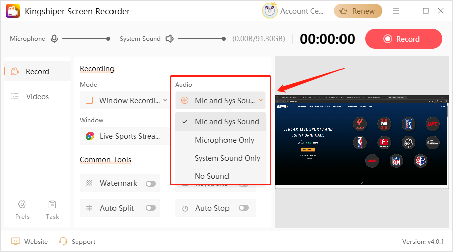453x252 pixels.
Task: Click the Support headset icon
Action: click(63, 241)
